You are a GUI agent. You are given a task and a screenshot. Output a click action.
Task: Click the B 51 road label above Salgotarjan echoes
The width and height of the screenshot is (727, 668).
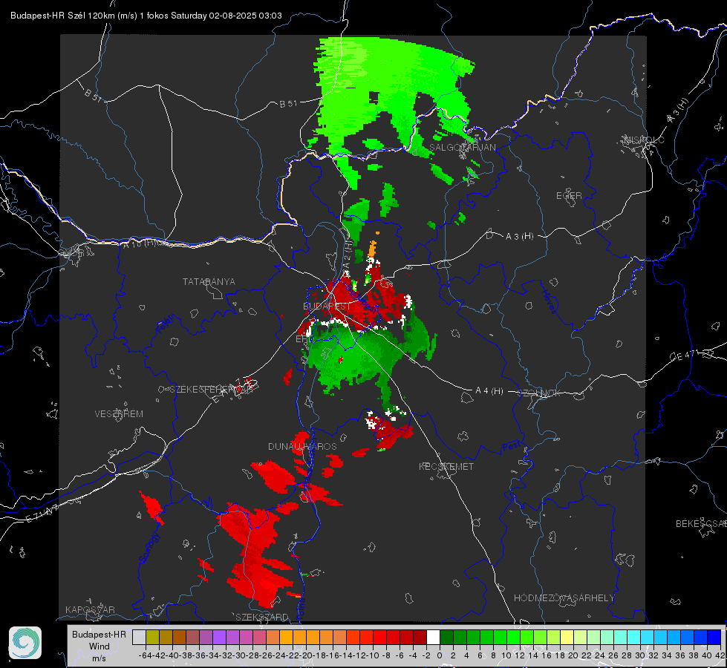[x=288, y=103]
